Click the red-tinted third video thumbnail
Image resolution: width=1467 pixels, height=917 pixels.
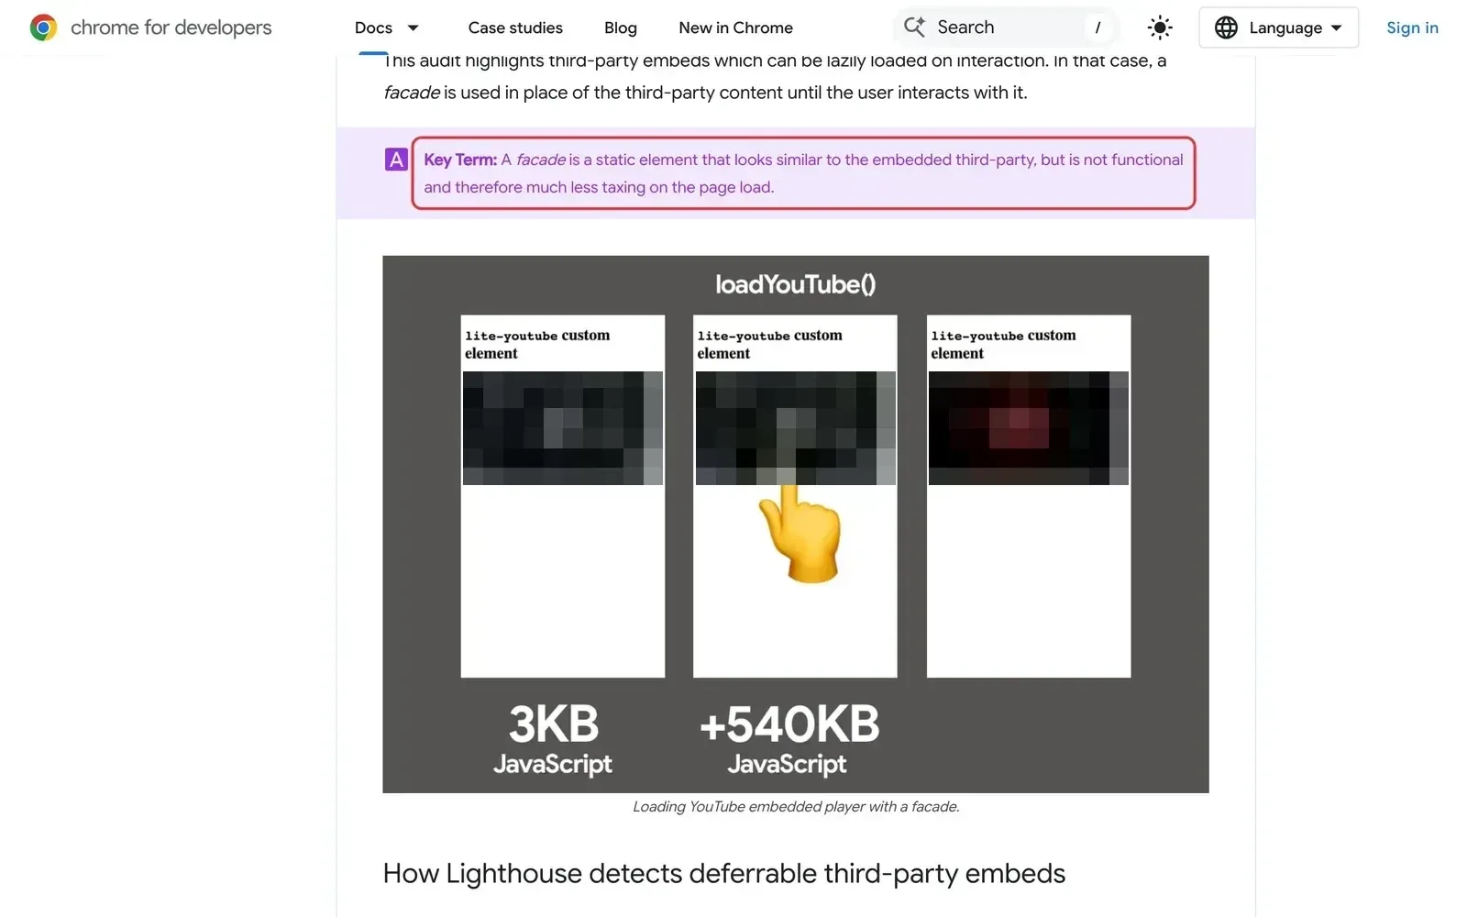click(1029, 427)
